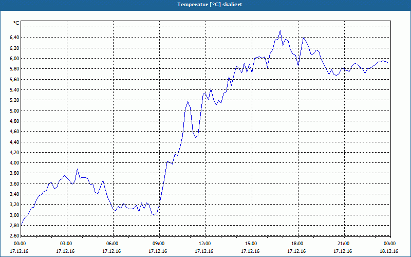Click the 18:00 time label

(x=297, y=244)
